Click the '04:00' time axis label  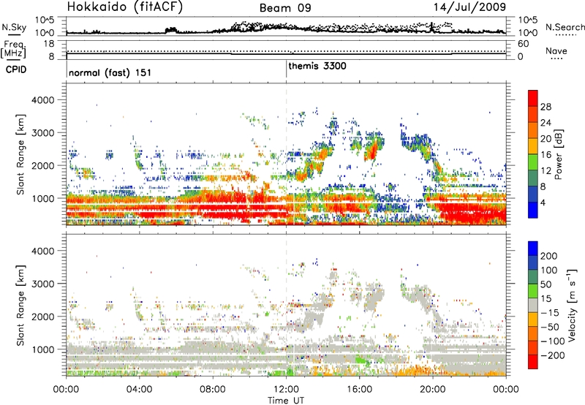[139, 390]
